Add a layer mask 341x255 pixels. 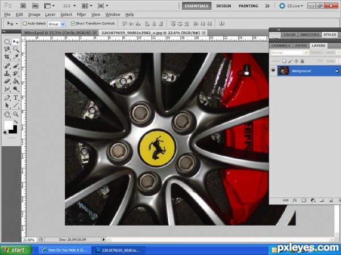coord(304,201)
